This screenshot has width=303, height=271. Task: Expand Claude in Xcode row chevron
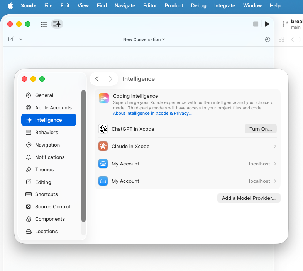[275, 147]
